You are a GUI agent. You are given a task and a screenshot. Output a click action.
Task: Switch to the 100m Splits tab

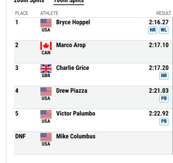tap(69, 1)
